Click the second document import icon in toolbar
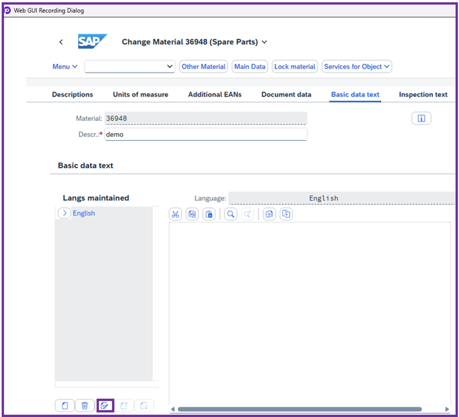 (286, 214)
